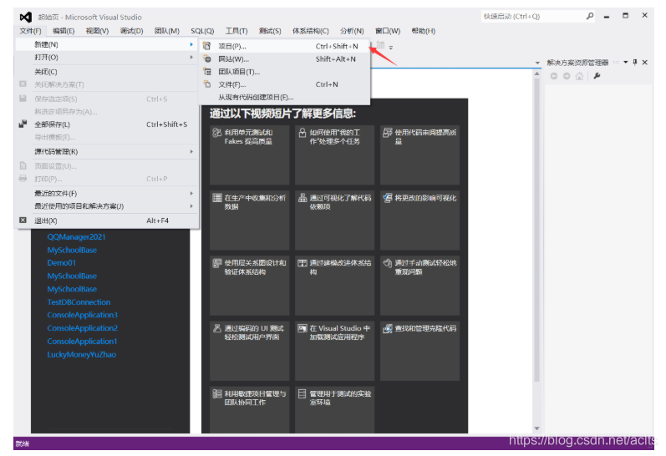This screenshot has height=456, width=666.
Task: Click the Exit icon in File menu
Action: (23, 220)
